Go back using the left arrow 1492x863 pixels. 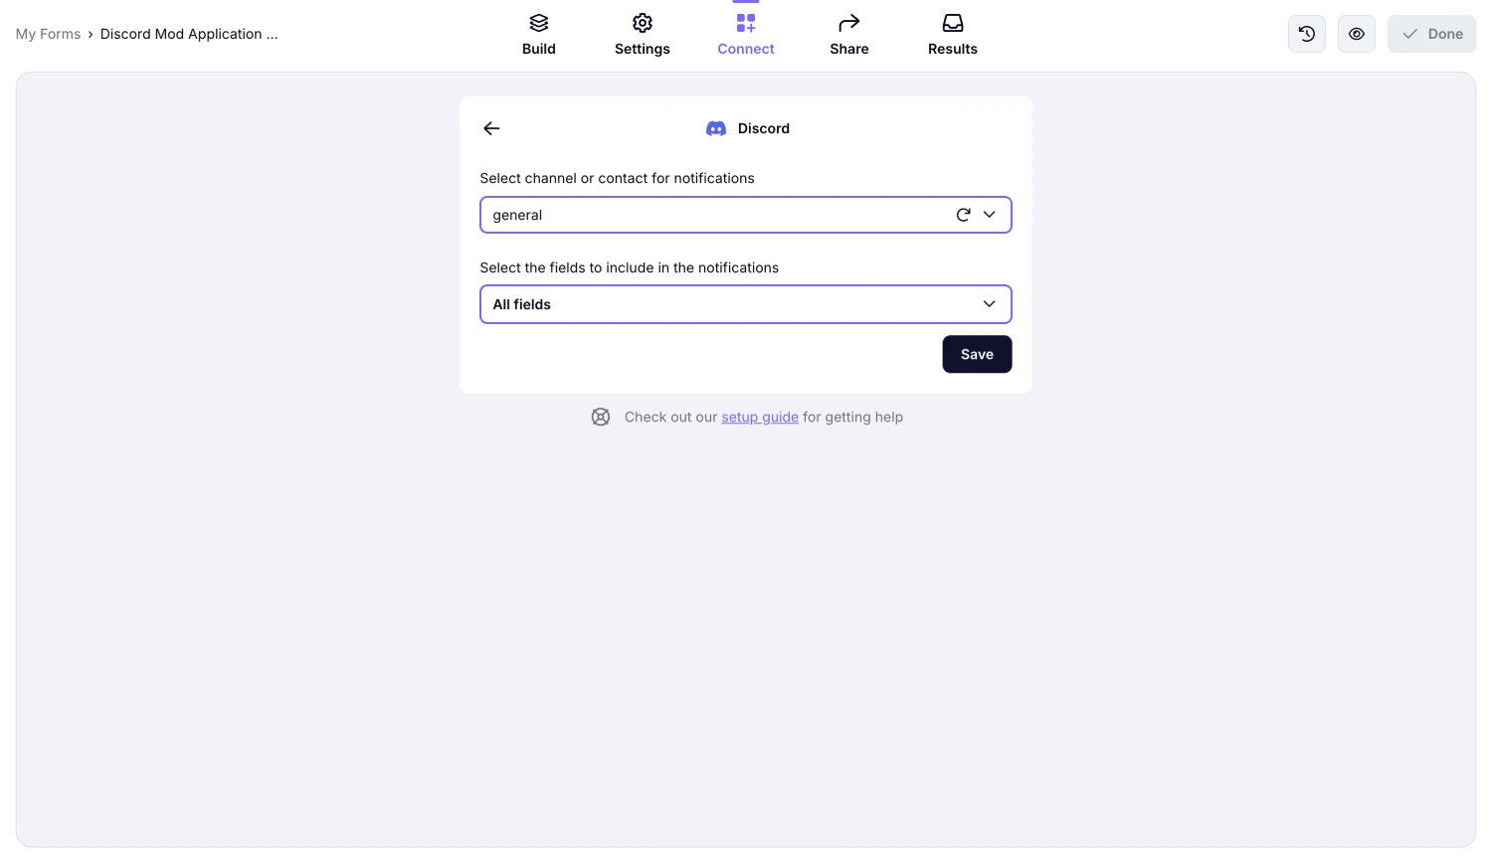click(491, 128)
